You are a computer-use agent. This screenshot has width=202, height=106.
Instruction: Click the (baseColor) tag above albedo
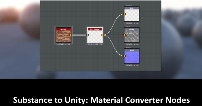129,5
